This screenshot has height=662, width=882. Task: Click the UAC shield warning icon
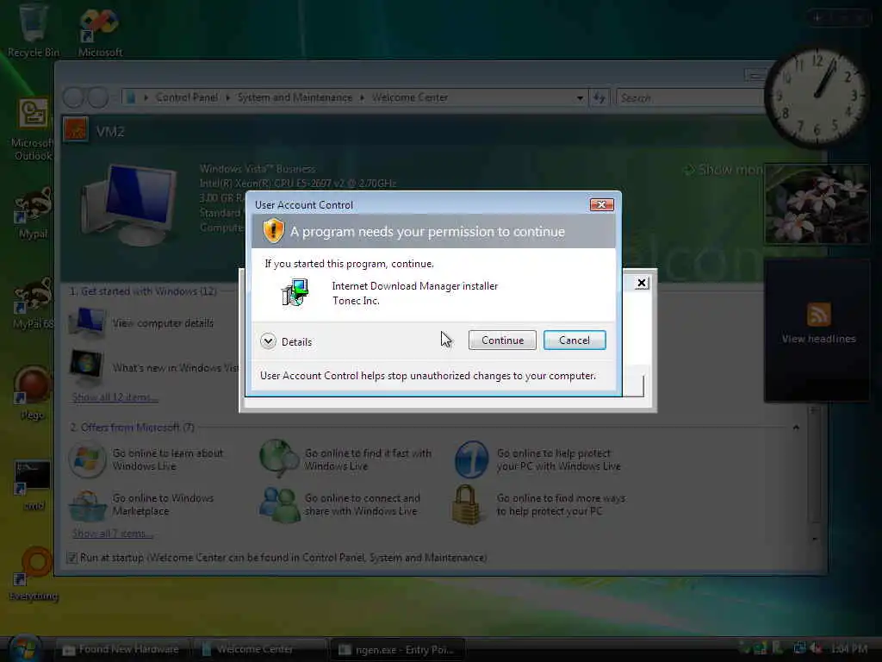pos(273,231)
